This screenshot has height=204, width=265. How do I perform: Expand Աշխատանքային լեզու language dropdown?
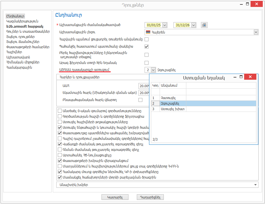pyautogui.click(x=256, y=32)
